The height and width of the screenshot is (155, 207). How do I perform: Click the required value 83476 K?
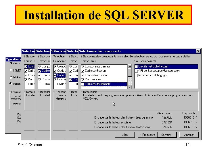(x=167, y=118)
